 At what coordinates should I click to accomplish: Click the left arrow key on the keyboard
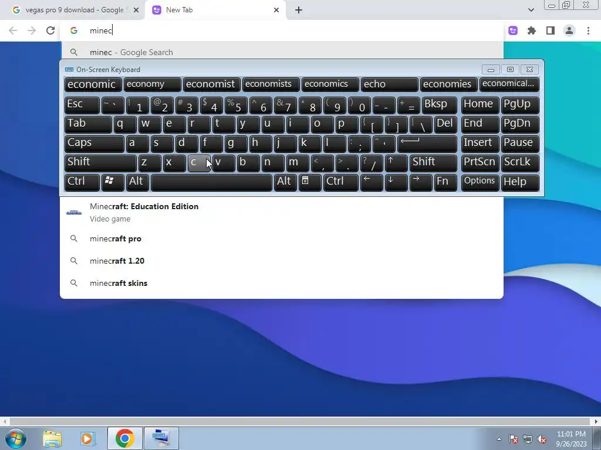tap(372, 183)
